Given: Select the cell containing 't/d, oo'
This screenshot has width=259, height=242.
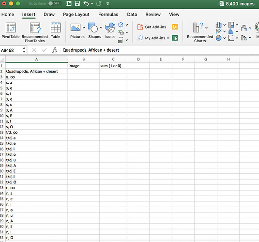Looking at the screenshot, I should pyautogui.click(x=36, y=132).
